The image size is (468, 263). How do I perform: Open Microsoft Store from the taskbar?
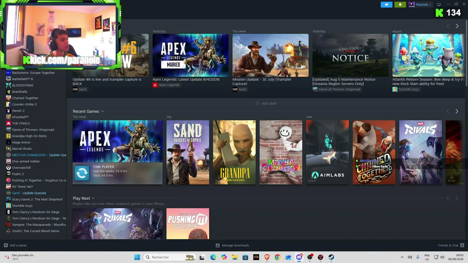coord(245,257)
